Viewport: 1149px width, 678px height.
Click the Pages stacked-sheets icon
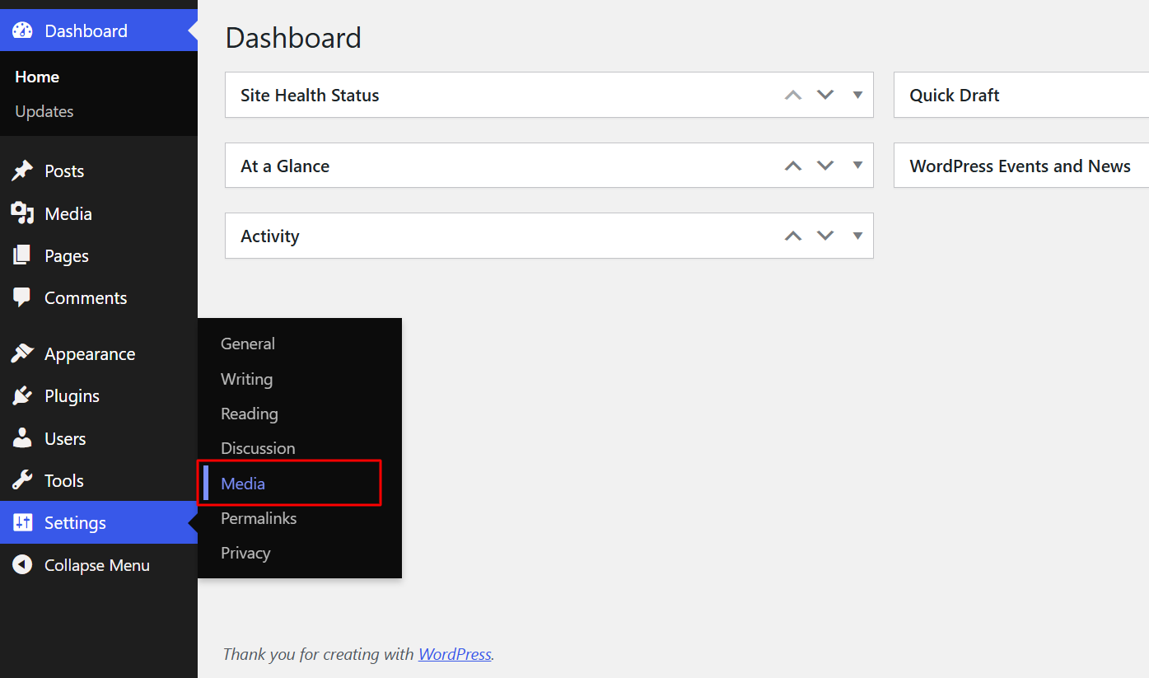(22, 255)
